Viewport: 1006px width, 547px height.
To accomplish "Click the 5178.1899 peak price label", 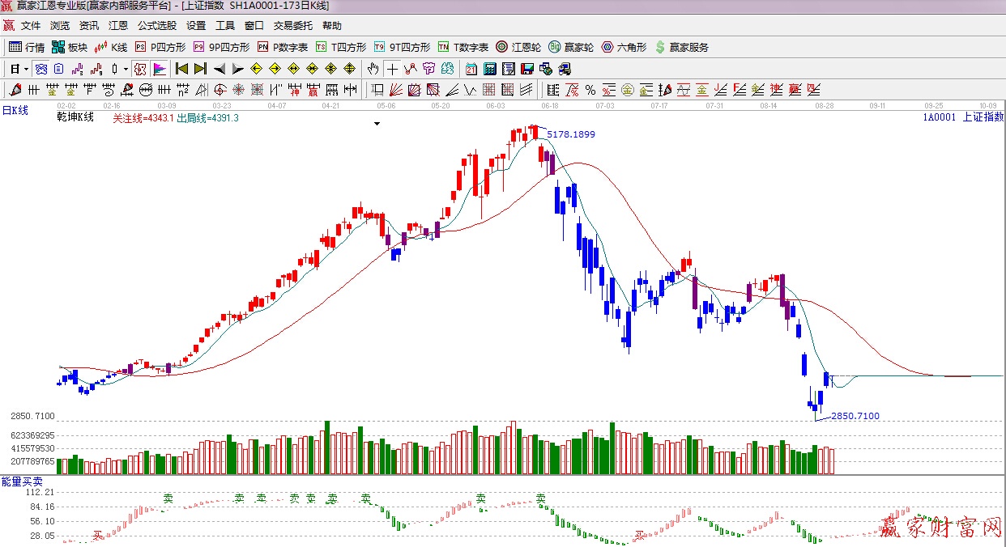I will 571,134.
